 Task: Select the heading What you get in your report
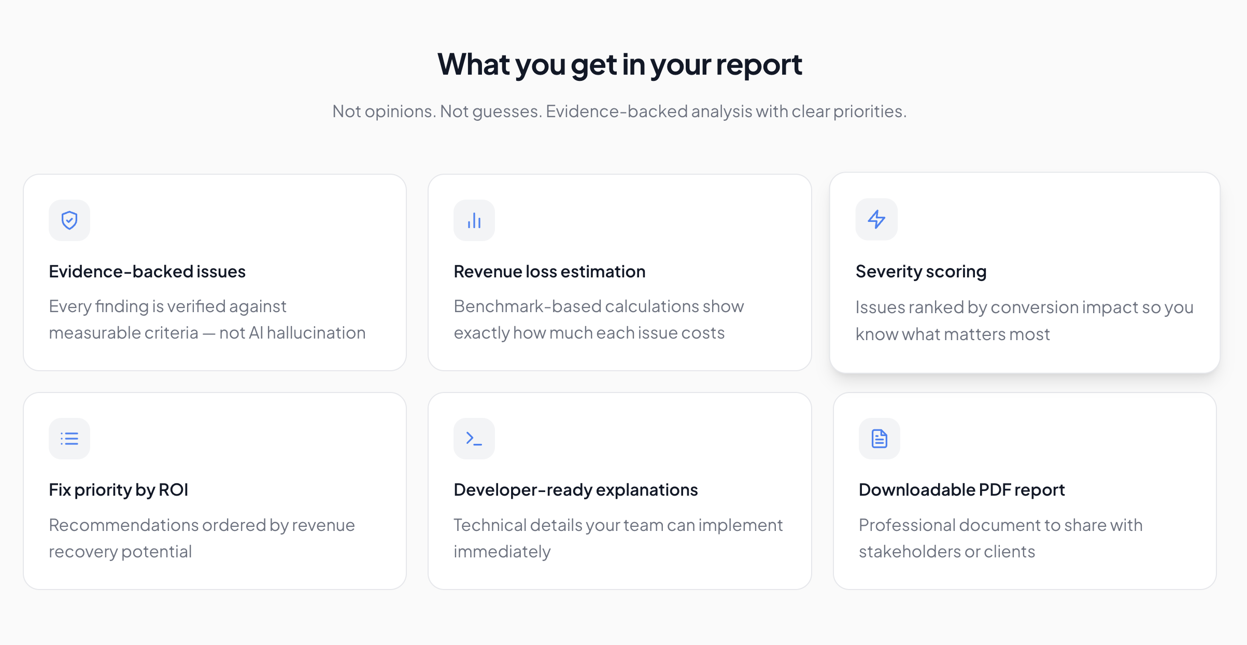620,64
